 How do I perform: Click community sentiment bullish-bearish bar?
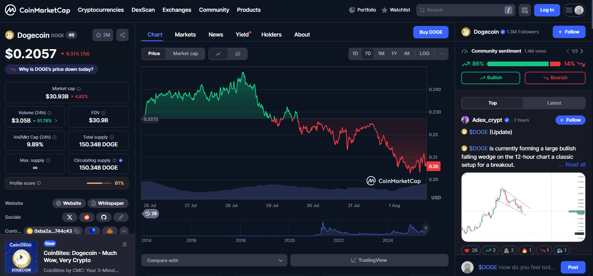click(x=524, y=64)
